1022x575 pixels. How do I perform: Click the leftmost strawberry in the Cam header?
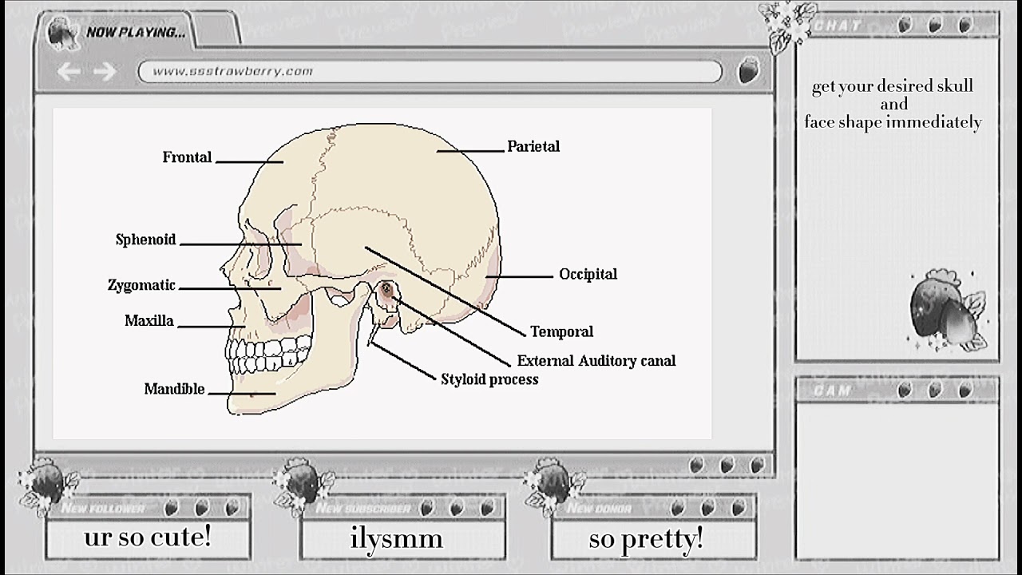coord(905,391)
